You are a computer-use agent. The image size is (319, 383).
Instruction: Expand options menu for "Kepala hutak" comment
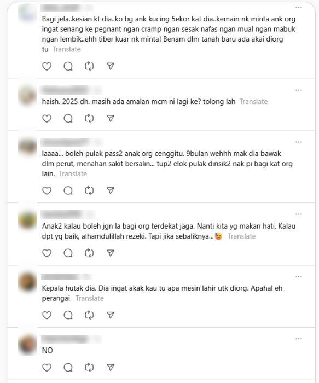point(299,277)
